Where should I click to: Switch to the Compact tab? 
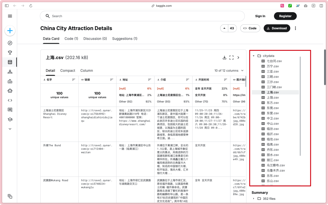coord(67,71)
